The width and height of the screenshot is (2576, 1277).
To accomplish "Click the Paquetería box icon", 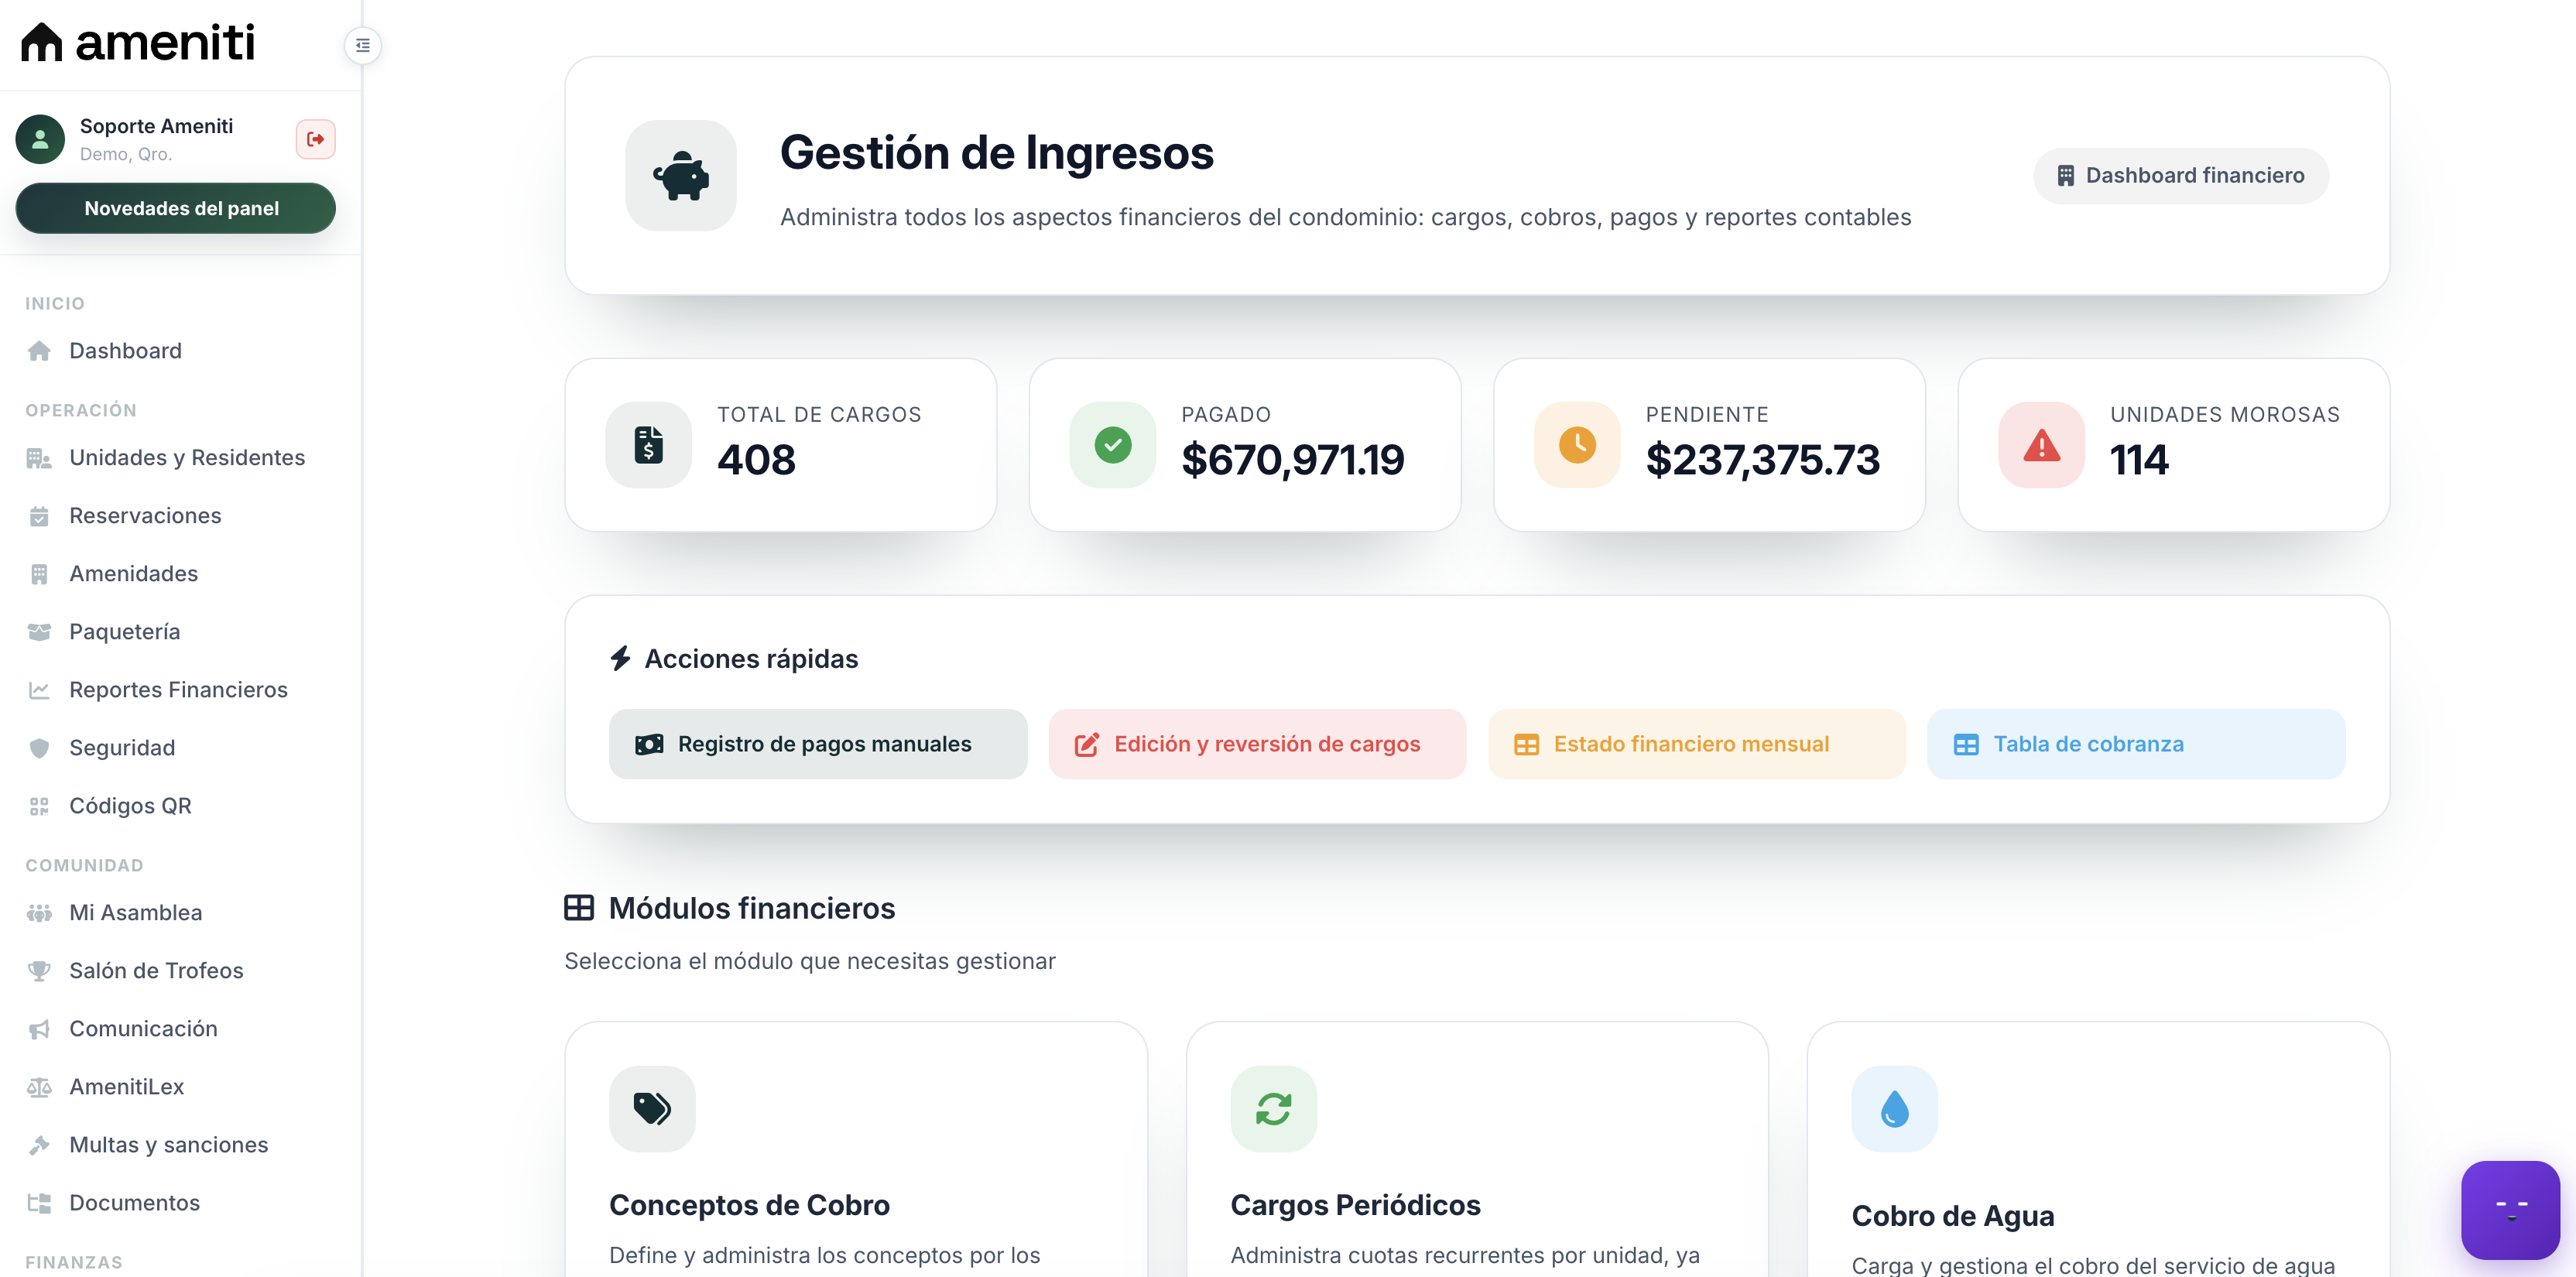I will point(39,632).
